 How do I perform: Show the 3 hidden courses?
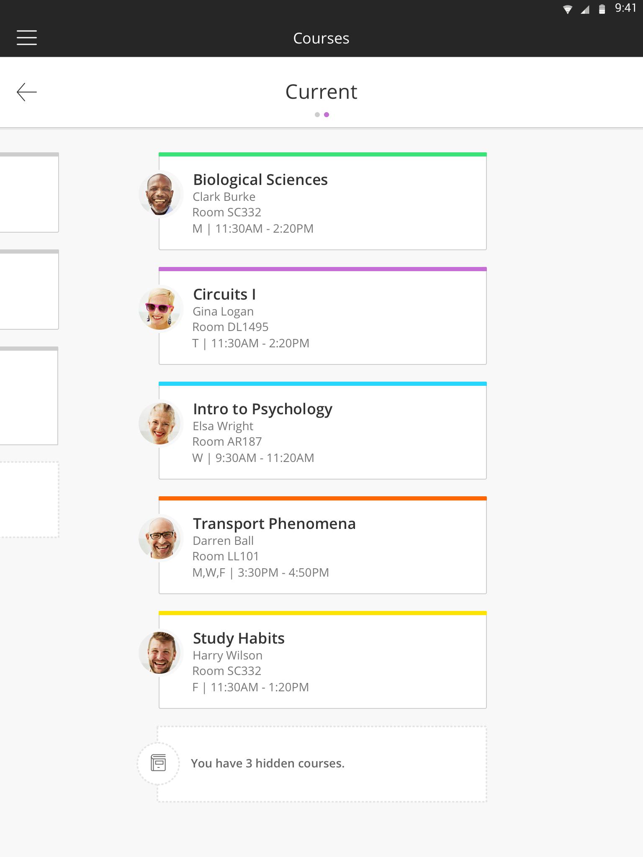pos(322,764)
